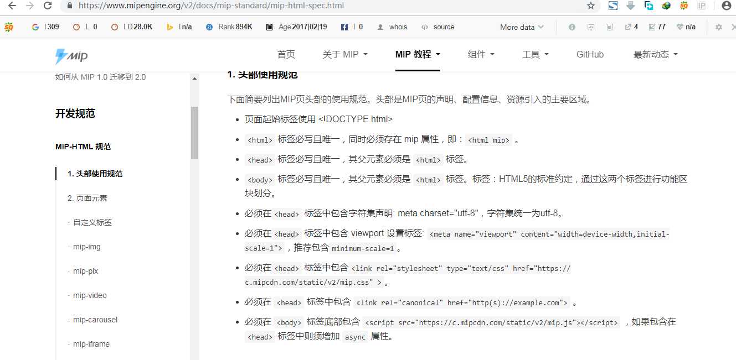Open mip-video in sidebar
Viewport: 736px width, 360px height.
pyautogui.click(x=90, y=295)
